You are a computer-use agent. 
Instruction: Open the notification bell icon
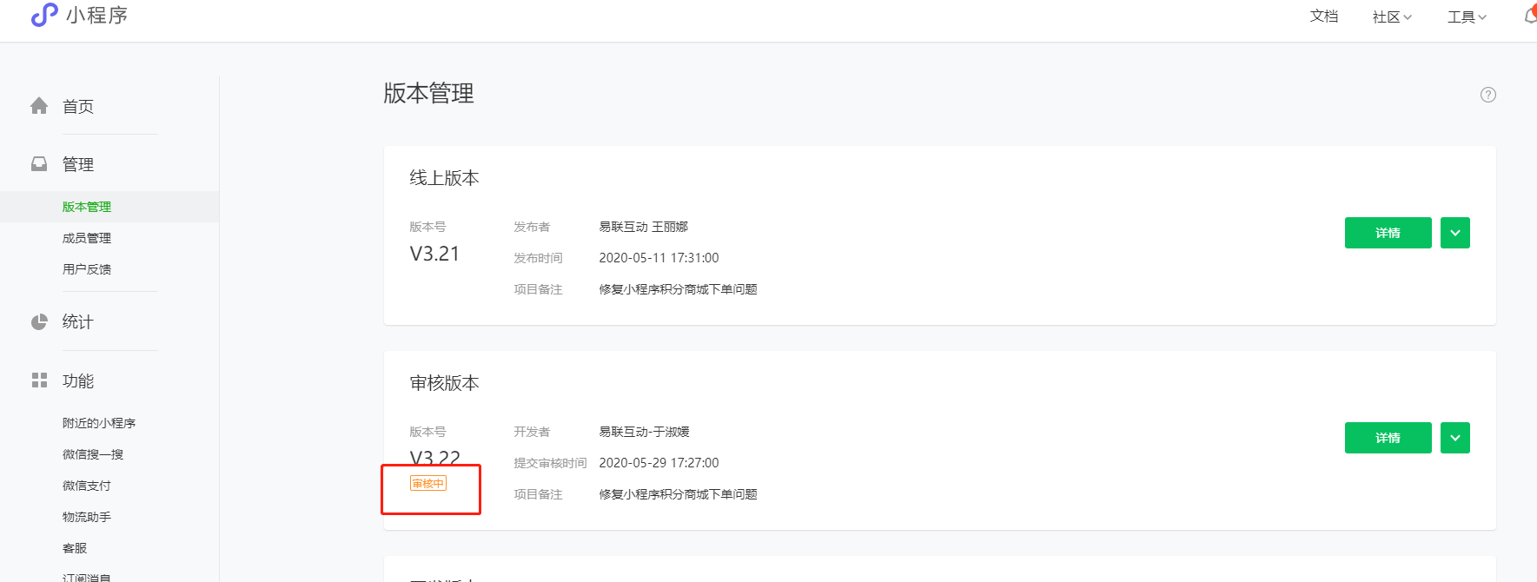point(1530,16)
